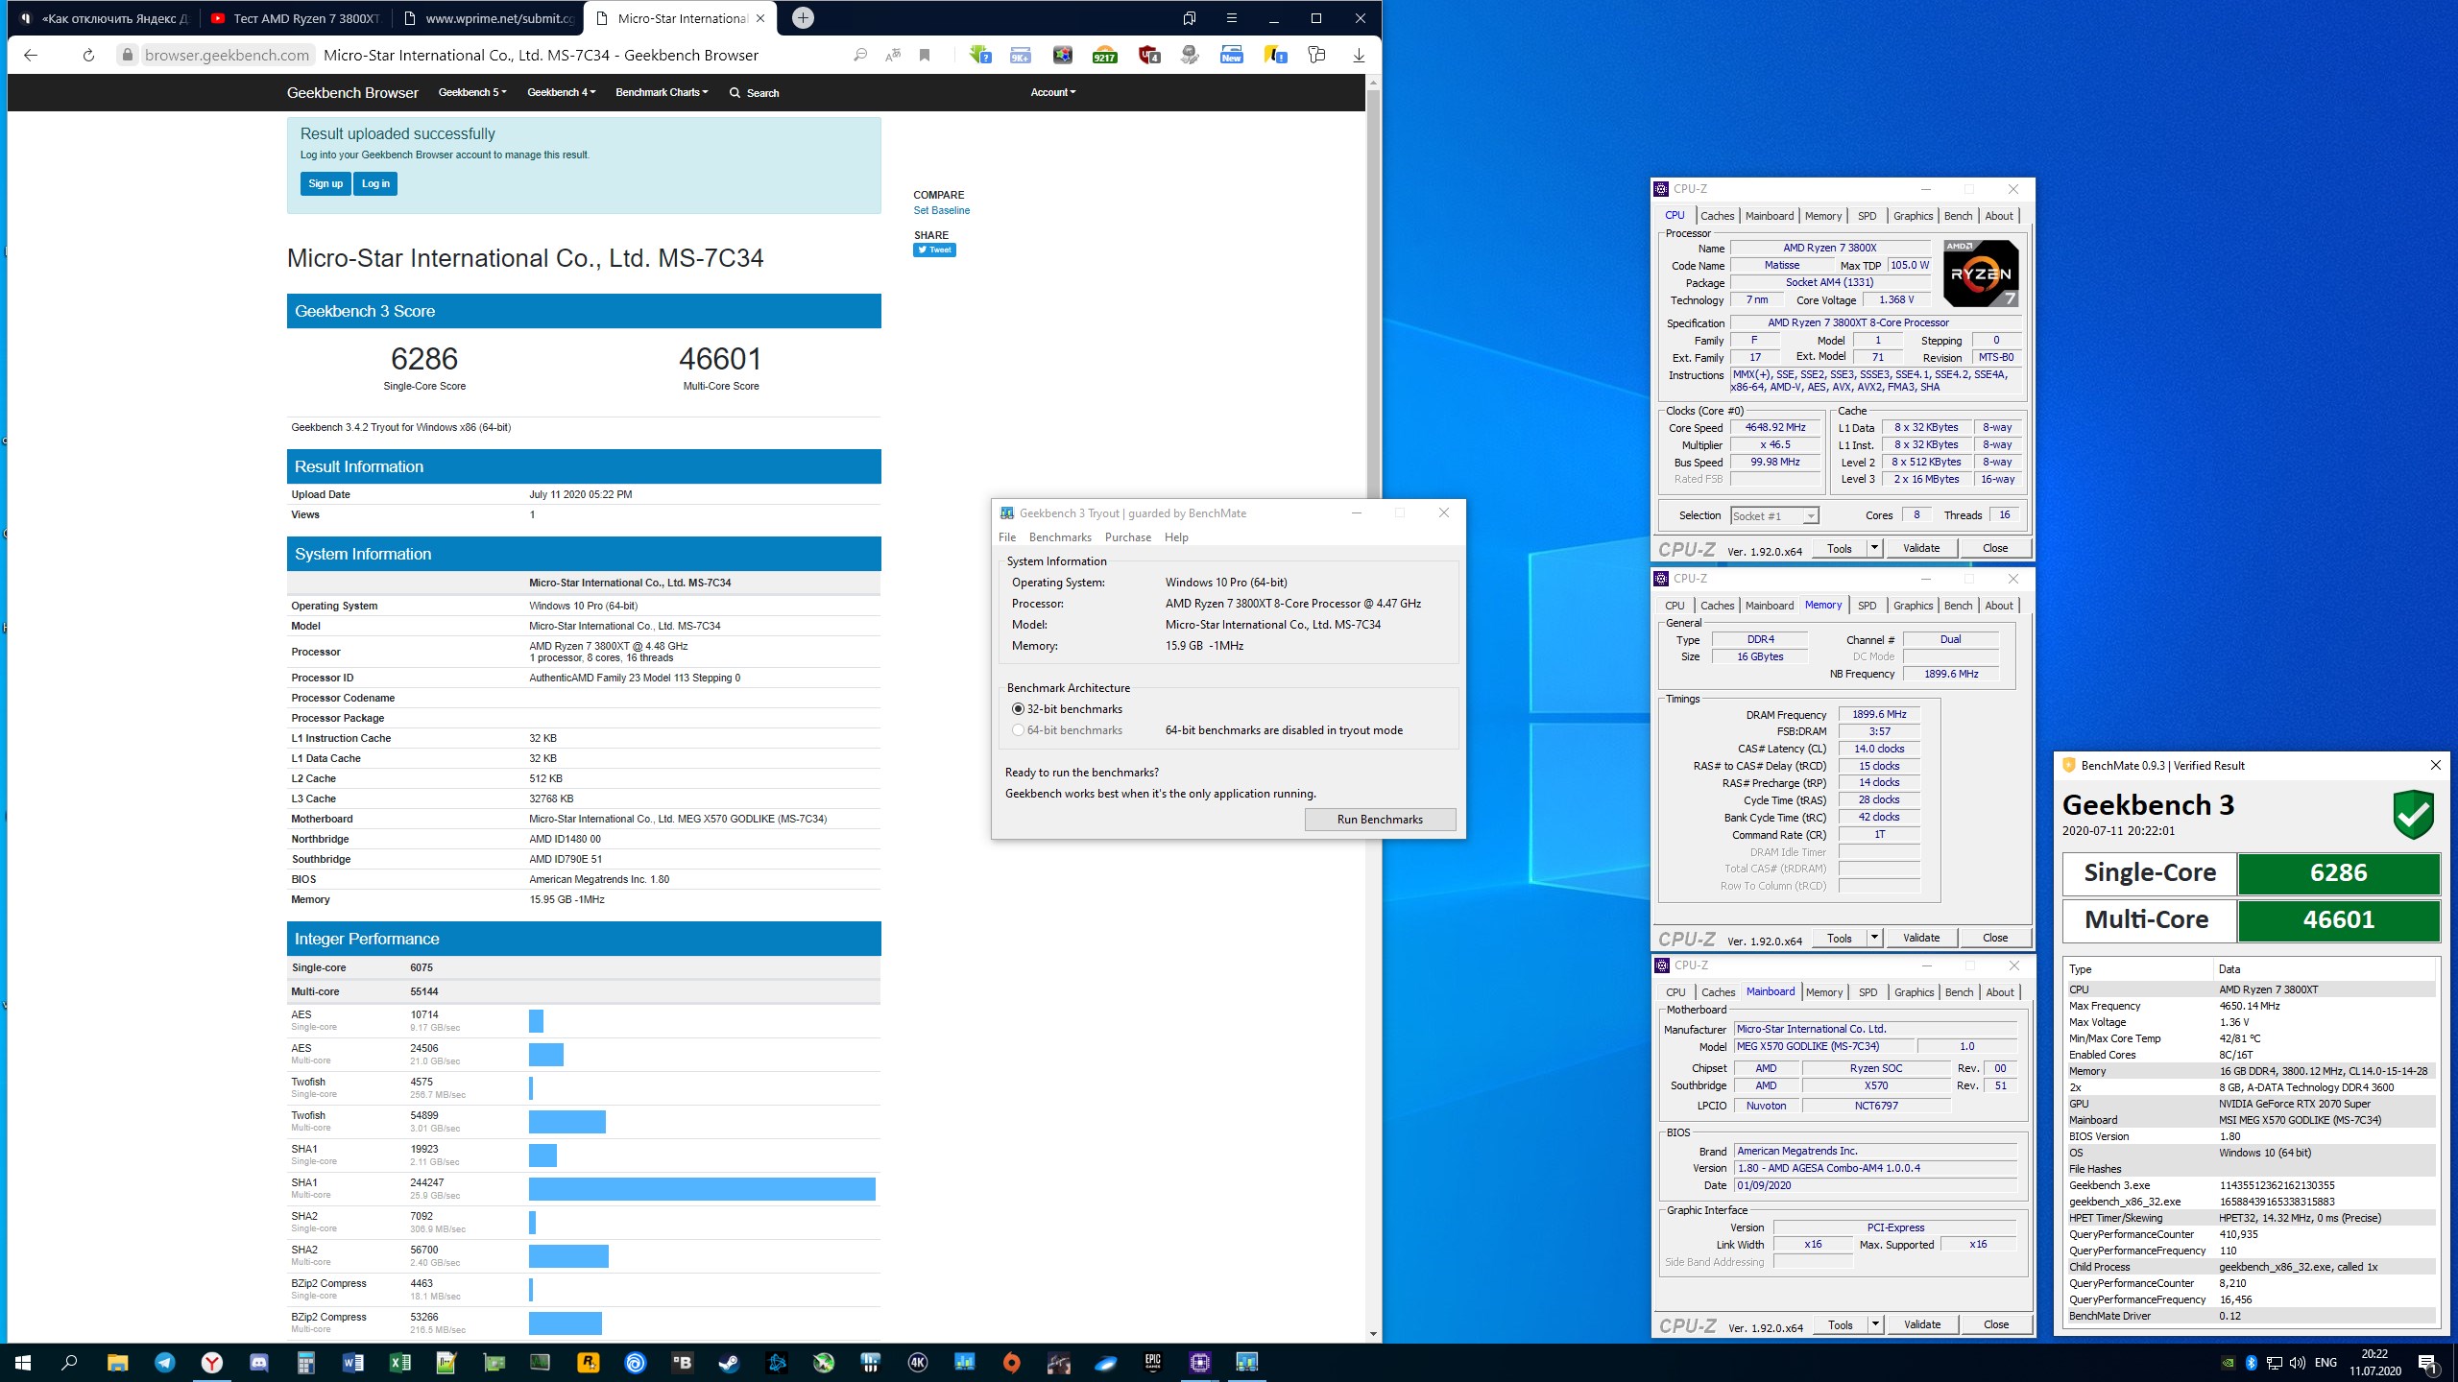
Task: Switch to Bench tab in top CPU-Z window
Action: (1958, 216)
